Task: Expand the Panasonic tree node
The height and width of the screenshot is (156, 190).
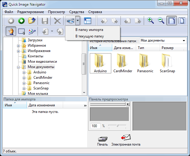Action: [24, 83]
